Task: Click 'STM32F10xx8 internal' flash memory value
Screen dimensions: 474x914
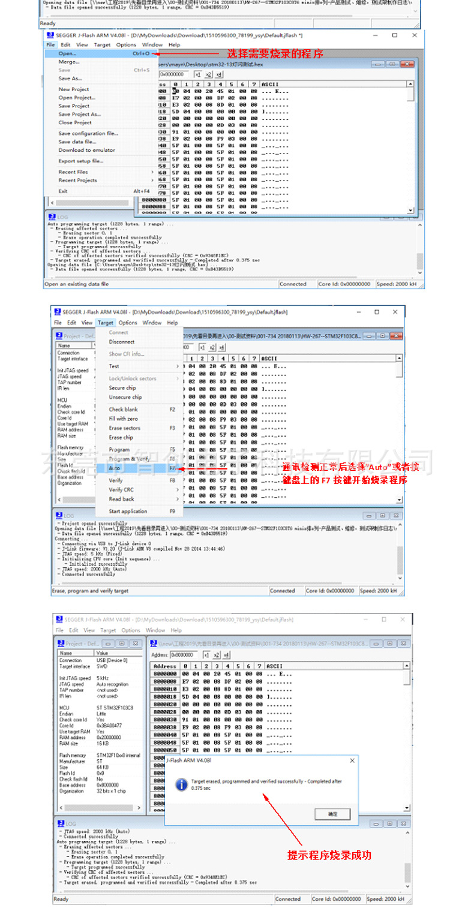Action: click(118, 755)
